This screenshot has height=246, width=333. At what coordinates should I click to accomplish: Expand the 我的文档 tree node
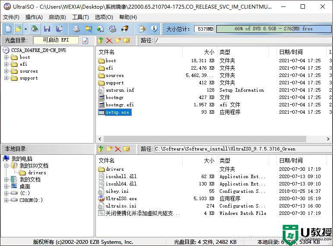(x=6, y=180)
